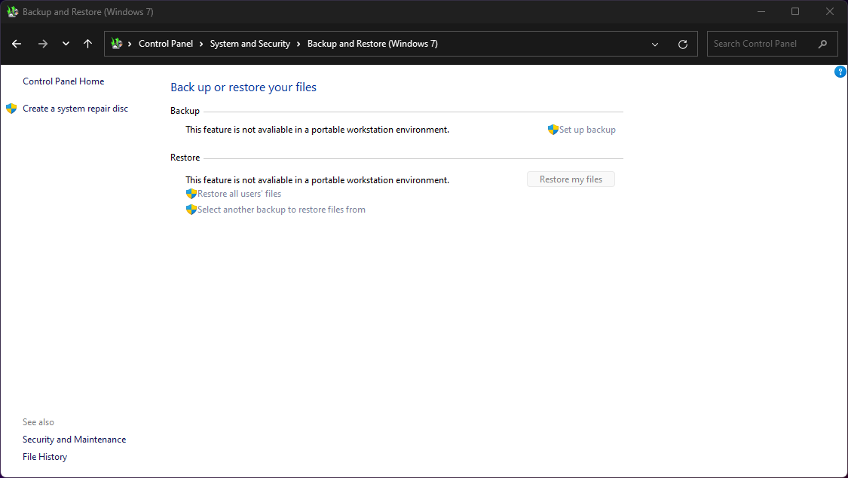This screenshot has width=848, height=478.
Task: Click Select another backup to restore files from
Action: click(281, 210)
